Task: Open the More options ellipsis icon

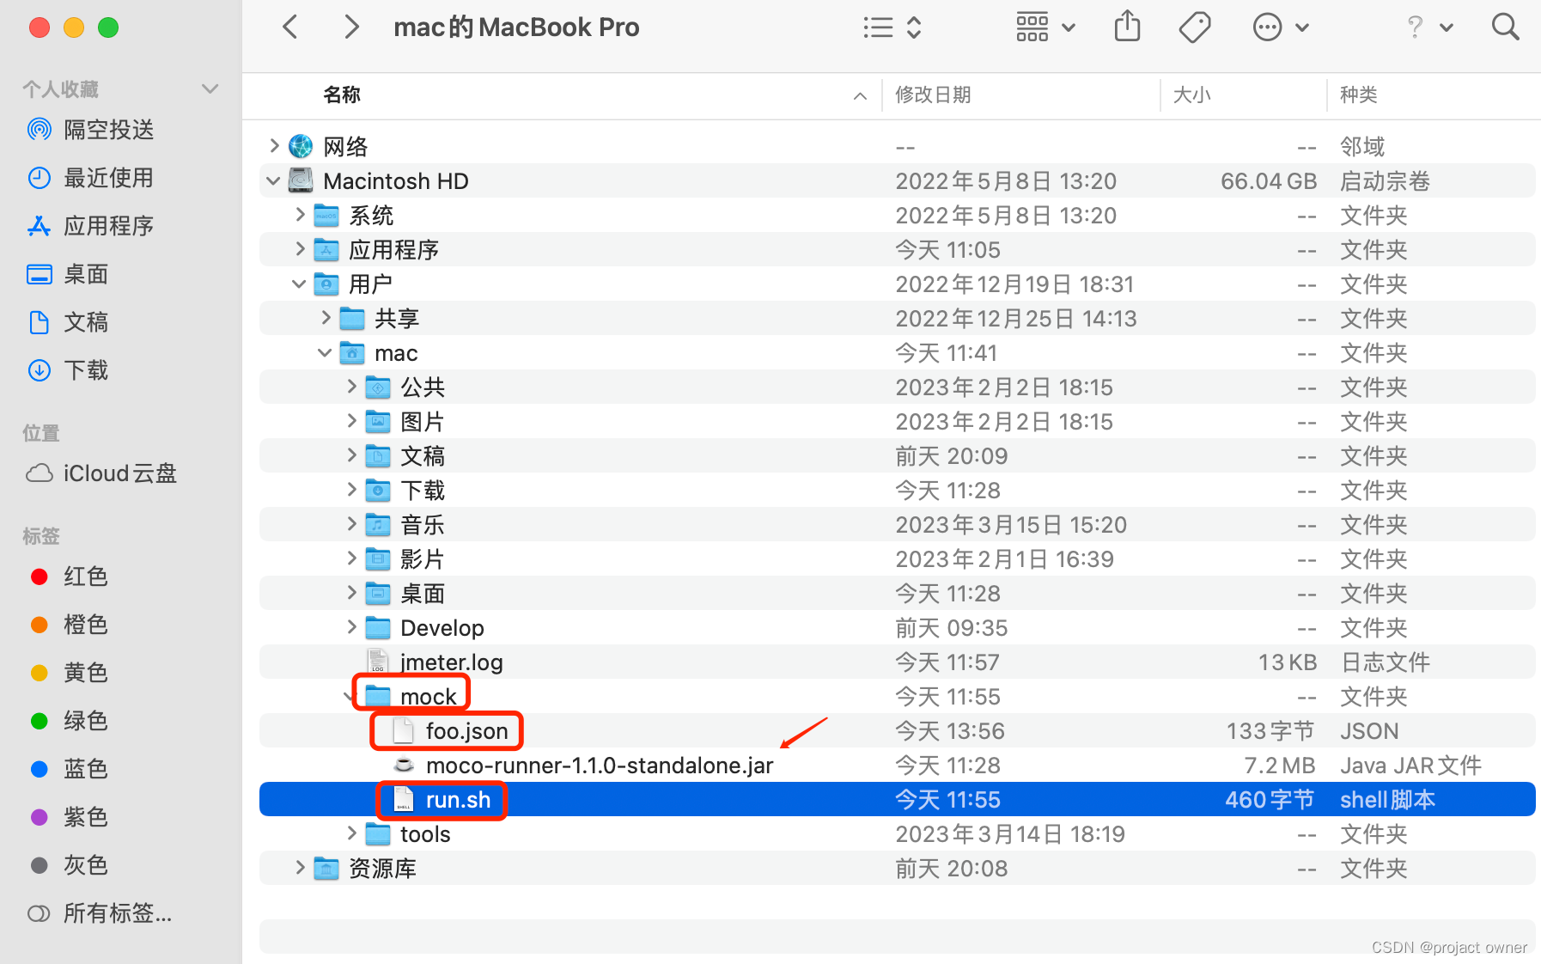Action: point(1267,27)
